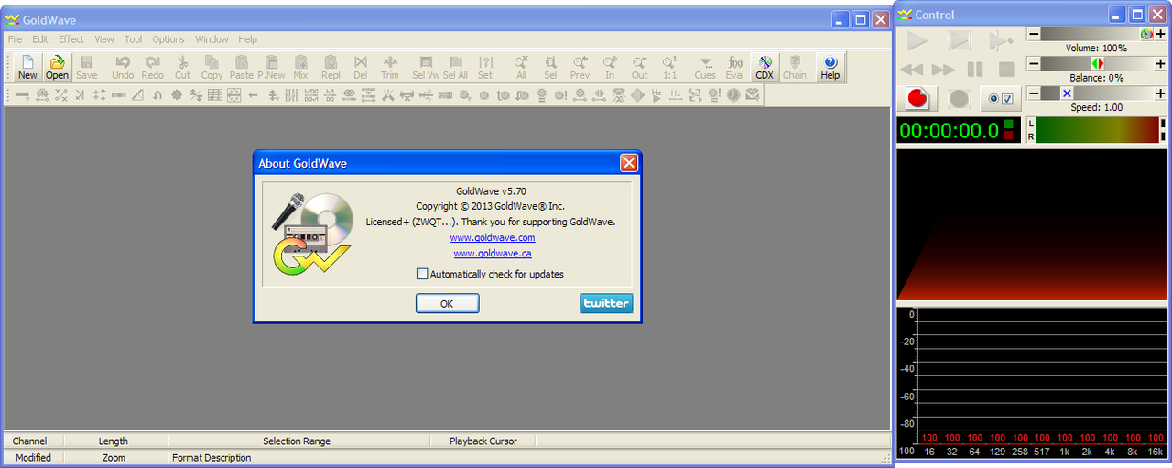Open the Tool menu
This screenshot has height=468, width=1172.
click(x=134, y=39)
